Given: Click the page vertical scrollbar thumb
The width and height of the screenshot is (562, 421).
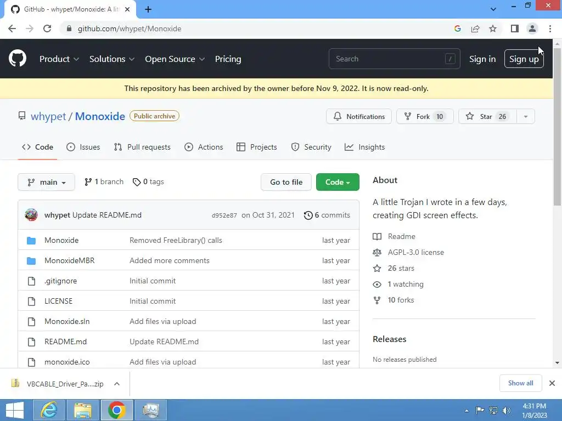Looking at the screenshot, I should click(x=557, y=127).
